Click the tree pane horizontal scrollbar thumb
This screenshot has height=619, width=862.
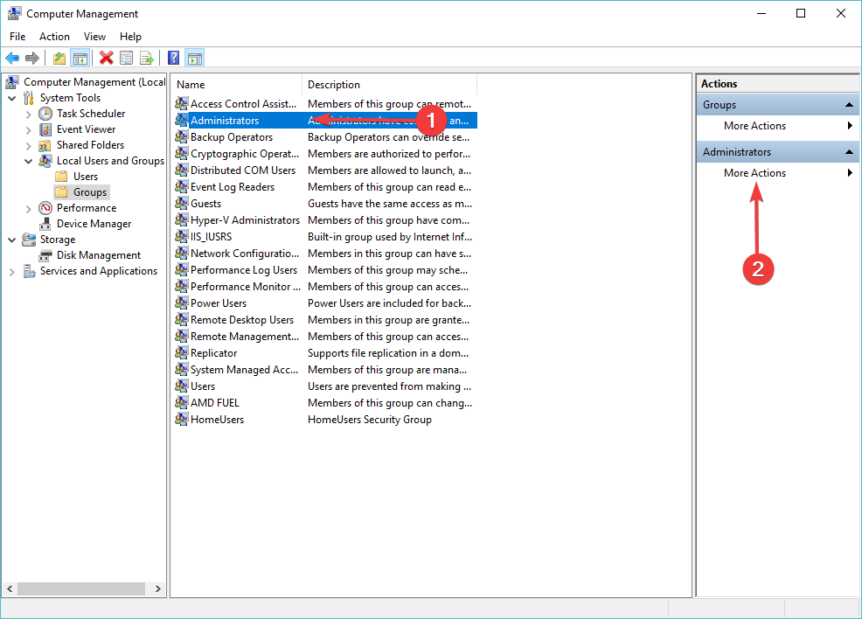[x=81, y=588]
